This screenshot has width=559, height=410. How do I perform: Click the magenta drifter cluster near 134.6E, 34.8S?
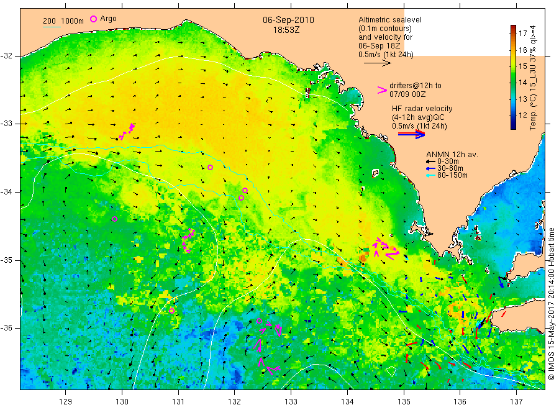[x=386, y=248]
